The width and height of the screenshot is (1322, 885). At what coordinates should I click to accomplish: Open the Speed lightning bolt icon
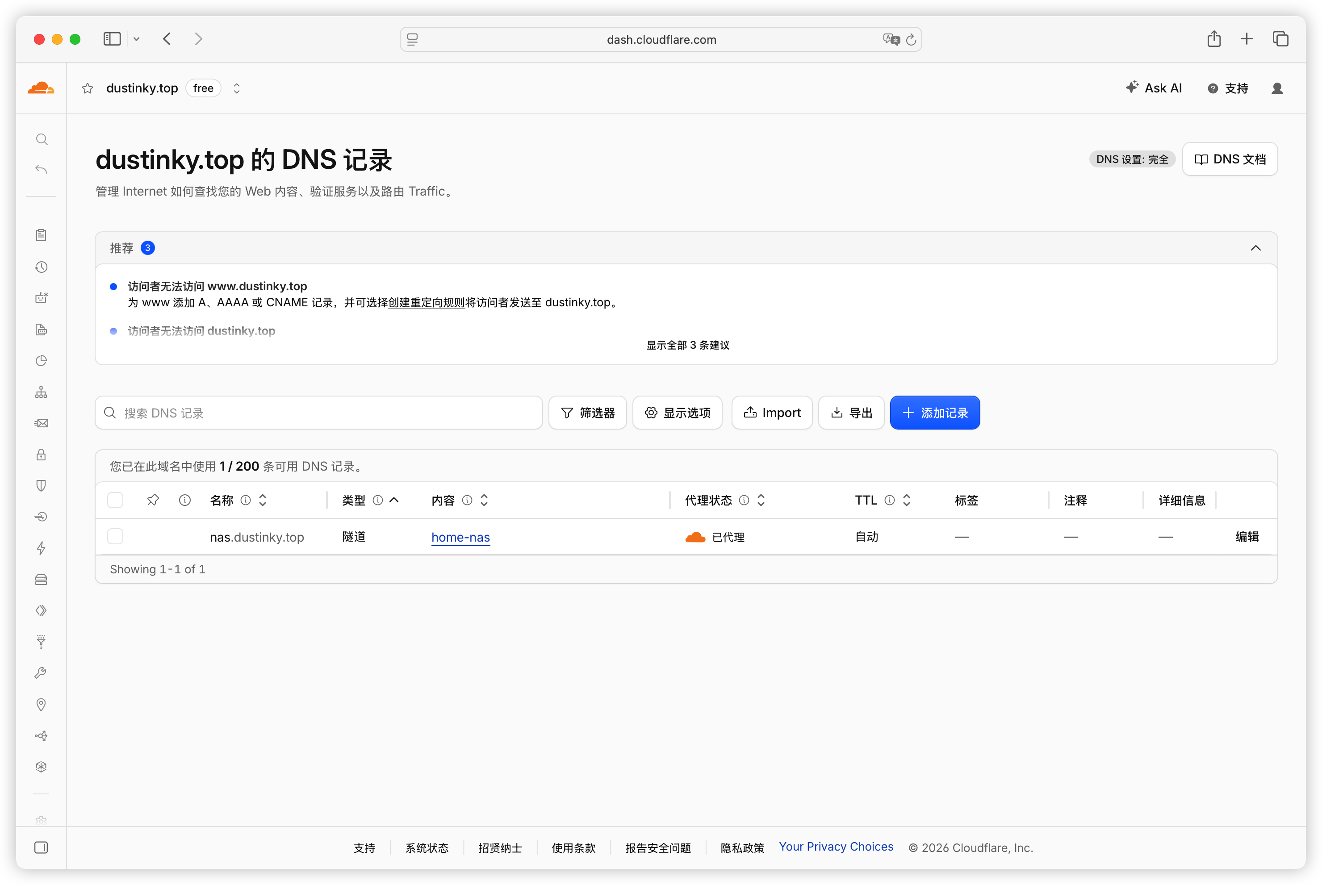pos(41,548)
